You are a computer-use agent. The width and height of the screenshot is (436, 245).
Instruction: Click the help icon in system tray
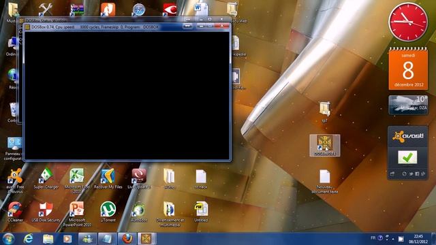[380, 238]
